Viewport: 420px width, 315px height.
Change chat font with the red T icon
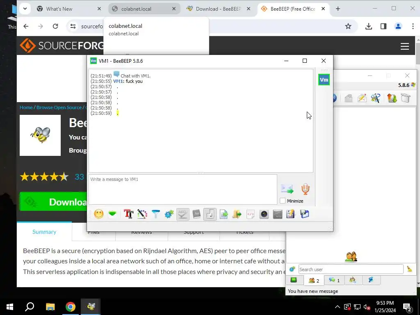click(x=128, y=214)
